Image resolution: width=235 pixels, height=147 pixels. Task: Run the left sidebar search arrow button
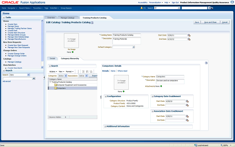(34, 78)
